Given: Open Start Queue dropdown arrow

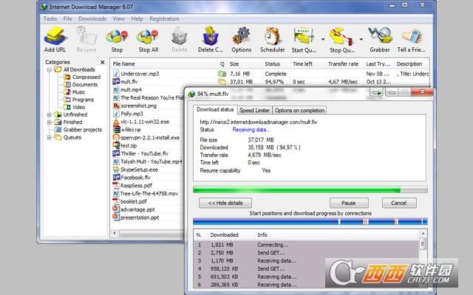Looking at the screenshot, I should 323,39.
